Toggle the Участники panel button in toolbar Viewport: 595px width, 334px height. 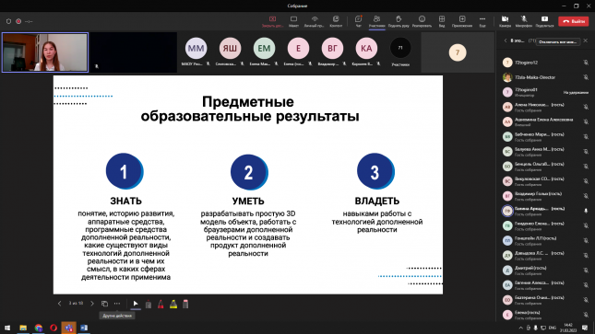(x=376, y=21)
